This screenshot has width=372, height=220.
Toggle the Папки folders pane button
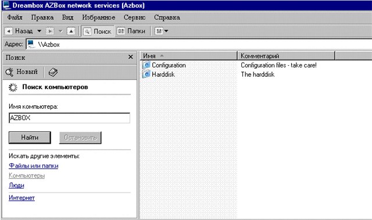[x=131, y=31]
